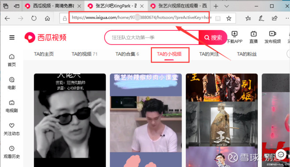Viewport: 290px width, 167px height.
Task: Switch to 张艺兴视频在线观看 tab
Action: point(179,6)
